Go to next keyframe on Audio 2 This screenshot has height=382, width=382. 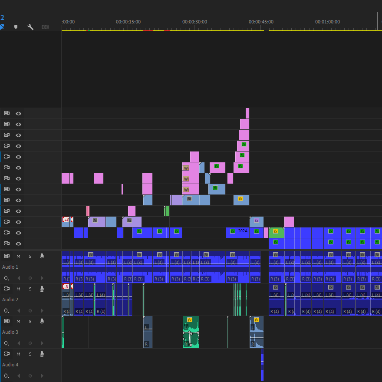42,311
